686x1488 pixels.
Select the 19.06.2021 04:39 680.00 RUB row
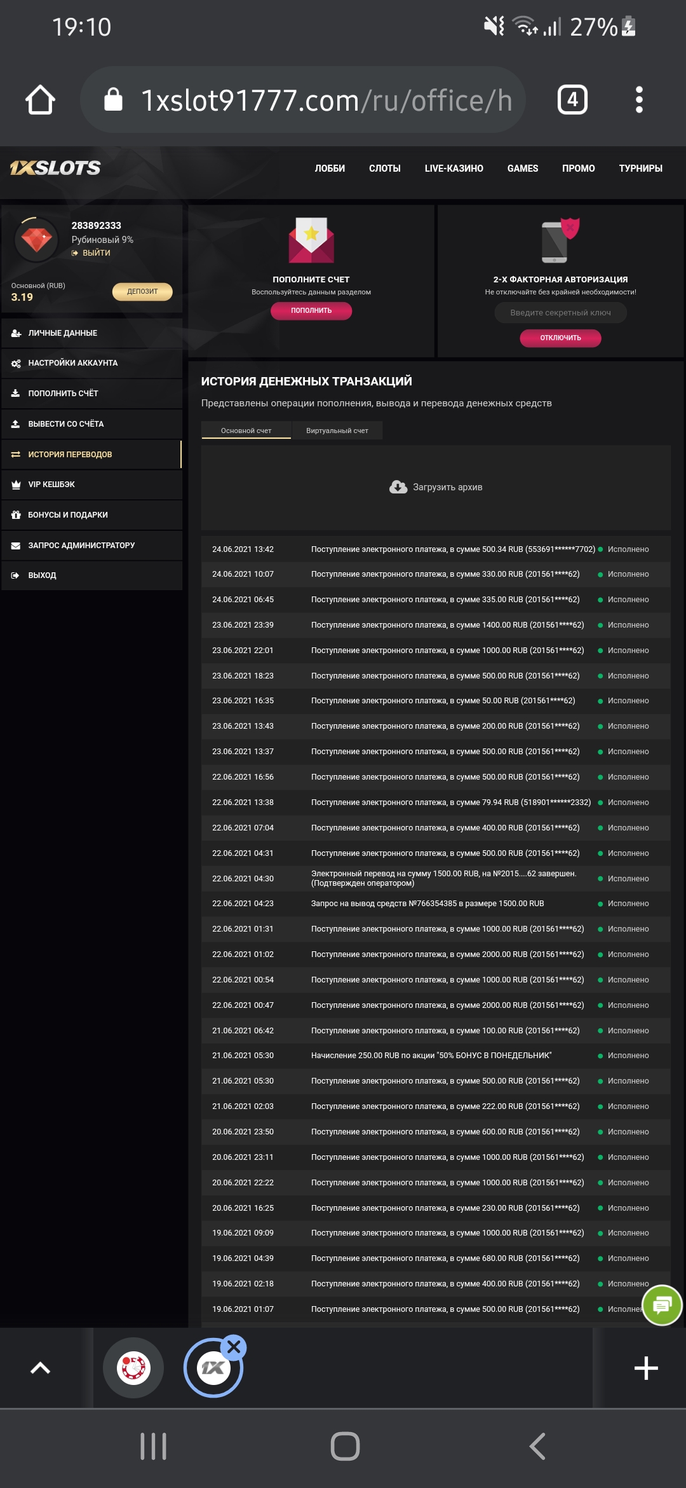(436, 1258)
